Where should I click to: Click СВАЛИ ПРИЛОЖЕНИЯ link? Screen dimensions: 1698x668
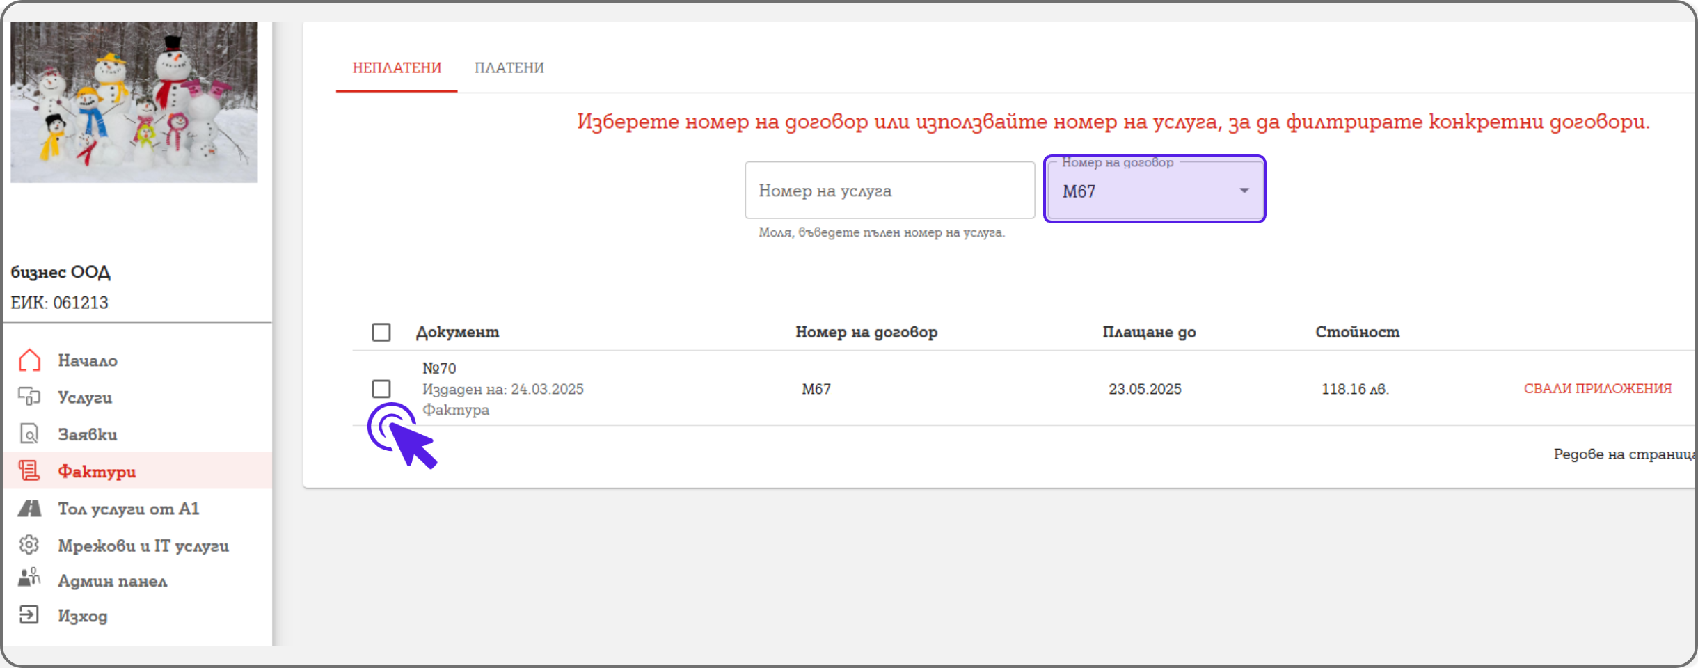coord(1598,389)
